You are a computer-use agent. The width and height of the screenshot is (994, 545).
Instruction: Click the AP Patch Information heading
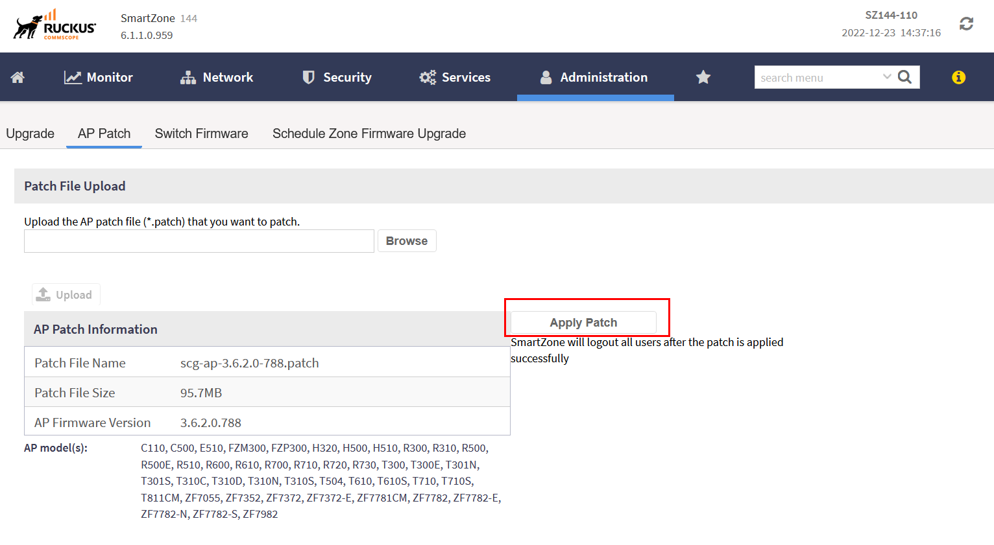point(95,329)
